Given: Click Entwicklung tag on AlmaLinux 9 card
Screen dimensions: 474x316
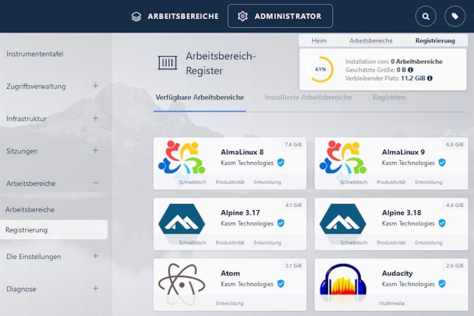Looking at the screenshot, I should pyautogui.click(x=428, y=182).
